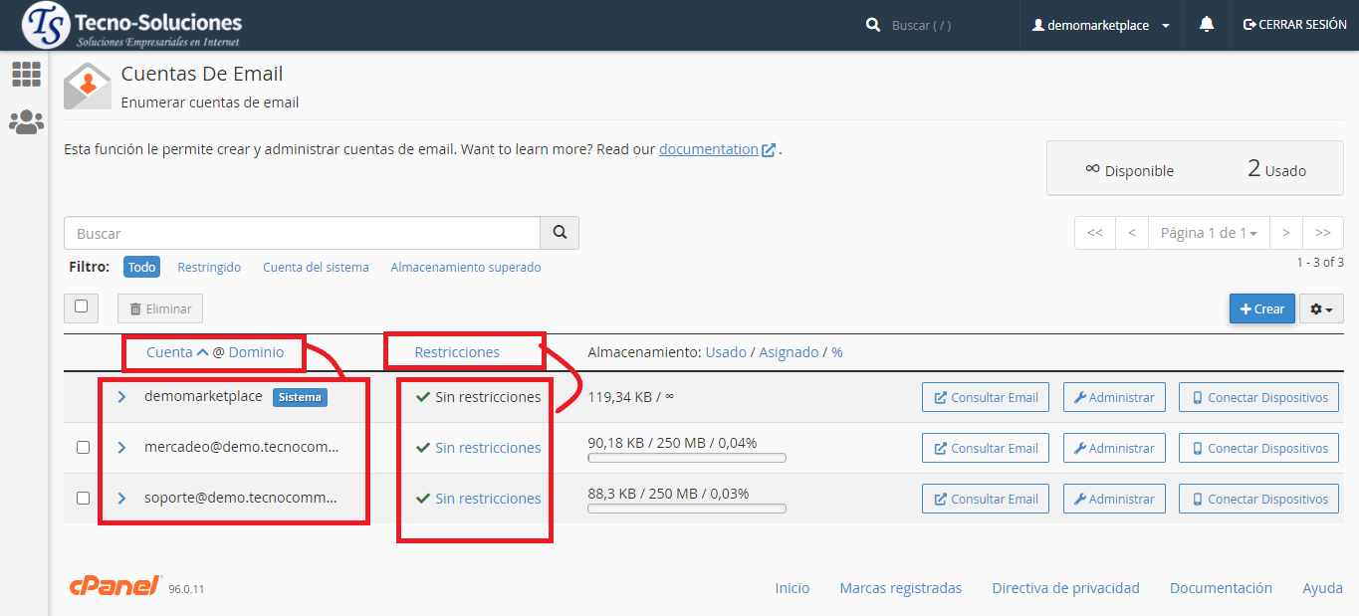The image size is (1359, 616).
Task: Check the box for soporte@demo account
Action: [x=84, y=499]
